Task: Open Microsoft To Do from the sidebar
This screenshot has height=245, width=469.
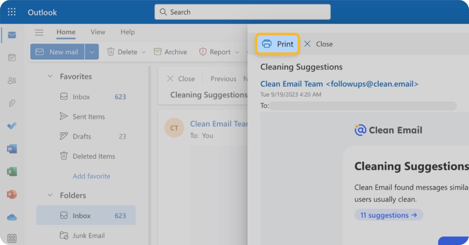Action: coord(12,126)
